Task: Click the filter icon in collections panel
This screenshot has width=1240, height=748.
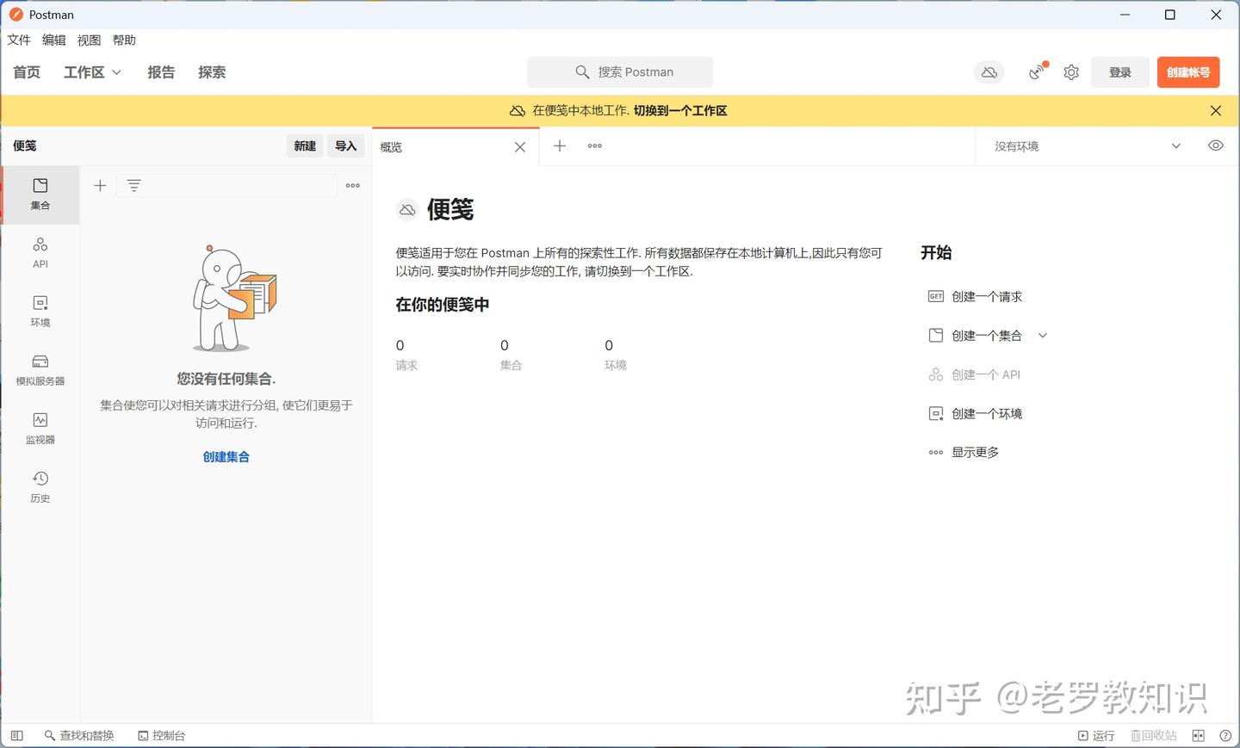Action: click(x=133, y=186)
